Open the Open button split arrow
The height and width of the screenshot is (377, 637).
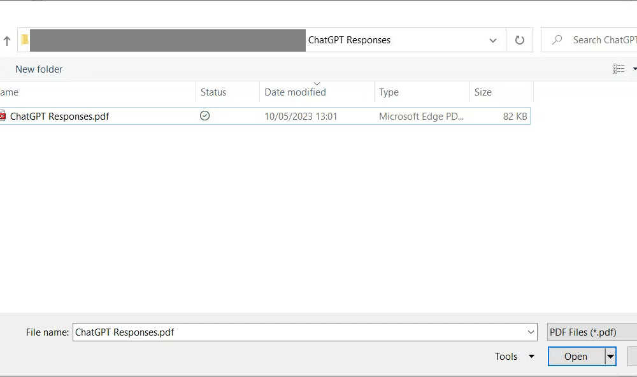(x=610, y=356)
